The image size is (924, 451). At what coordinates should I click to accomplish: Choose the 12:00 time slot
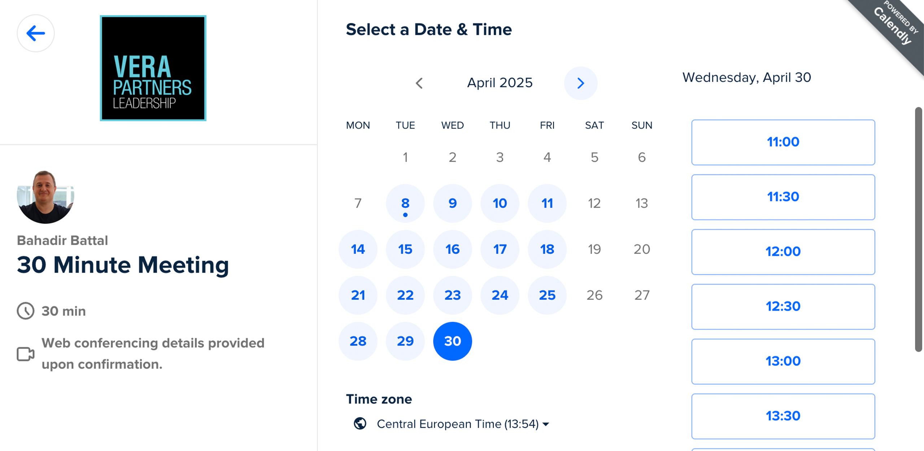[783, 252]
